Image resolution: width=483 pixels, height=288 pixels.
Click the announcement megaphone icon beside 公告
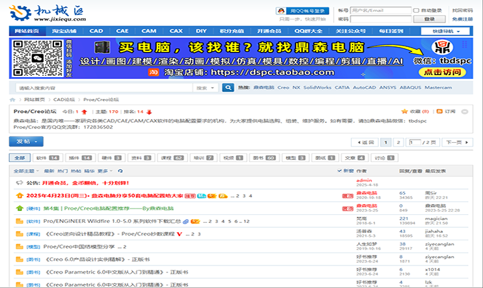click(x=19, y=183)
